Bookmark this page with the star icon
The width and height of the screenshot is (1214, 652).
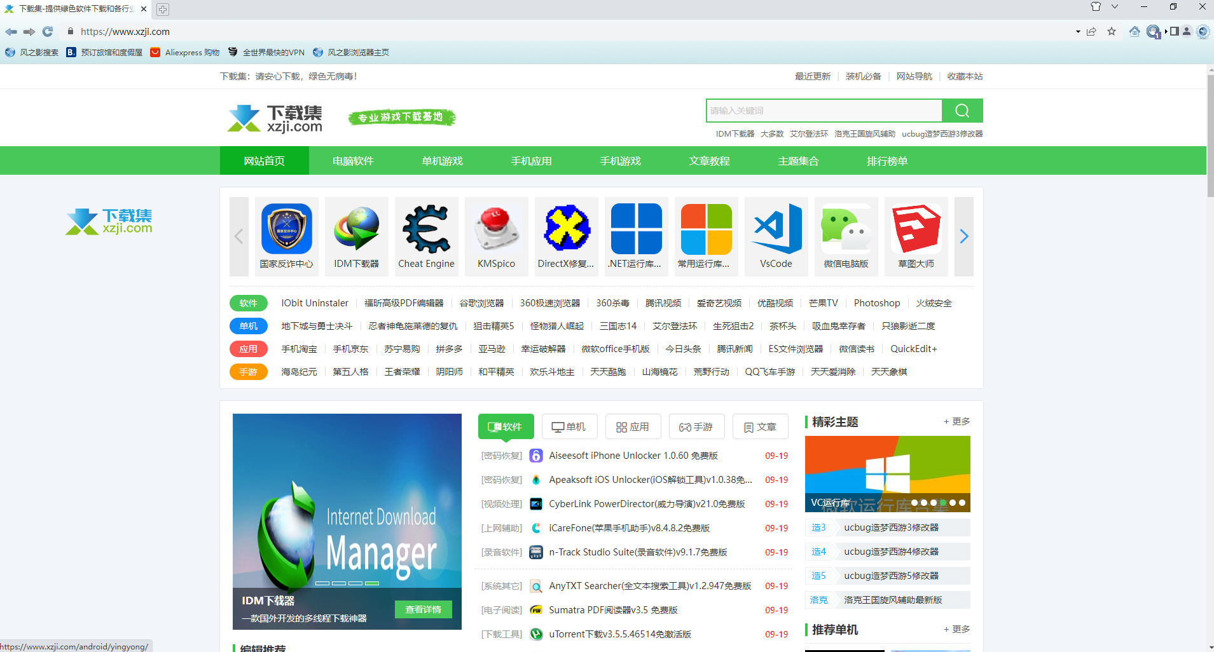[x=1112, y=31]
